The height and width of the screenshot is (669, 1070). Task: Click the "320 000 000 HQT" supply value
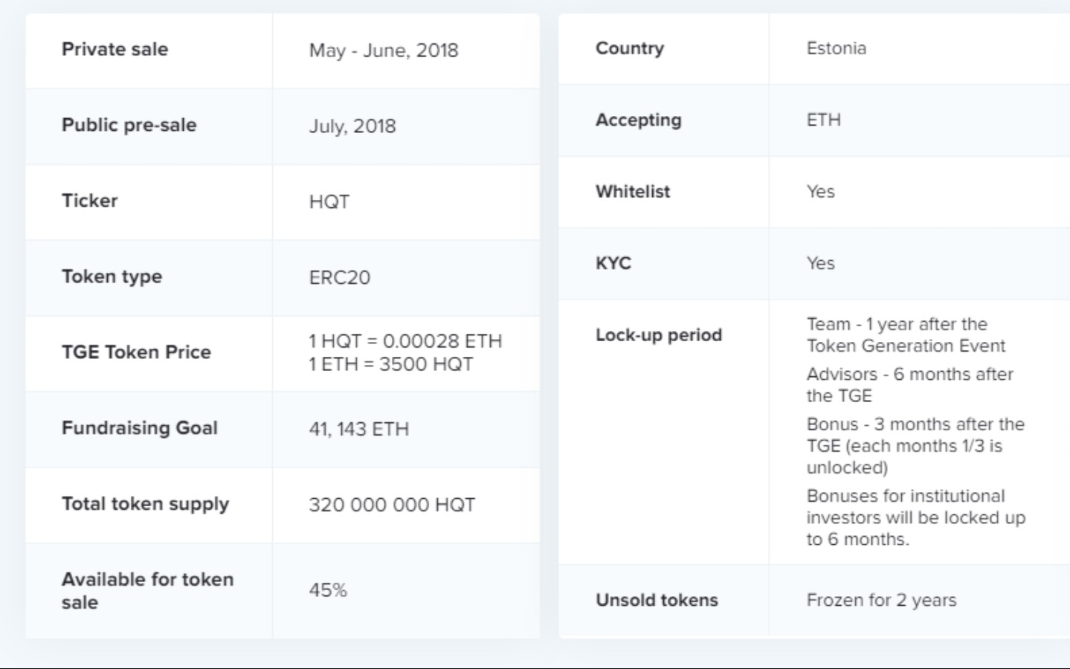point(392,505)
